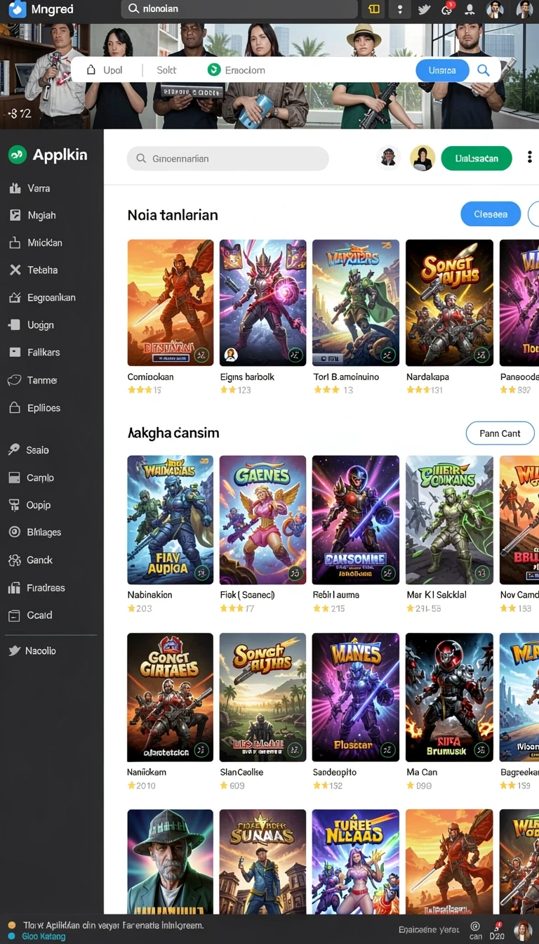Click the magnifier icon beside Unstea
The width and height of the screenshot is (539, 944).
[484, 70]
